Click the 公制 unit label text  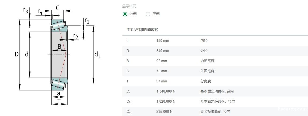[x=133, y=14]
